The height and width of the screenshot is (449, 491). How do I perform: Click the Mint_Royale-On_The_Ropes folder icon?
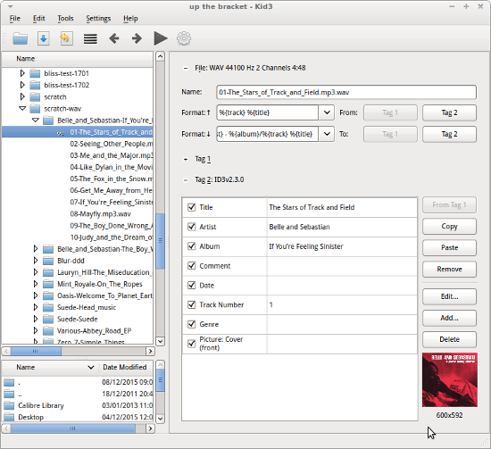click(48, 284)
